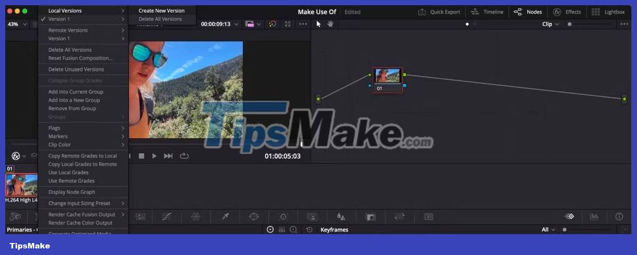
Task: Expand the Flags submenu
Action: pos(84,128)
